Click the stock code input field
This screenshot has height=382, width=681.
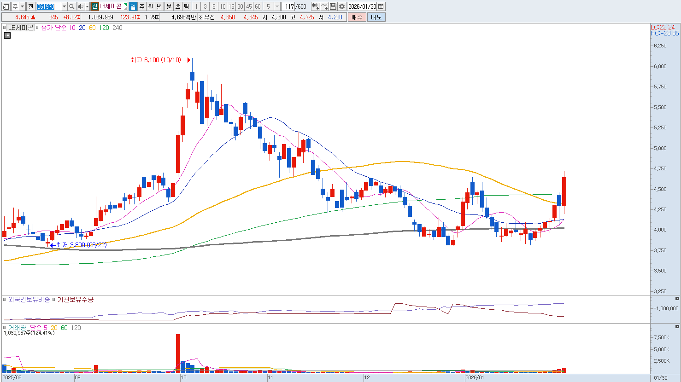click(x=48, y=6)
